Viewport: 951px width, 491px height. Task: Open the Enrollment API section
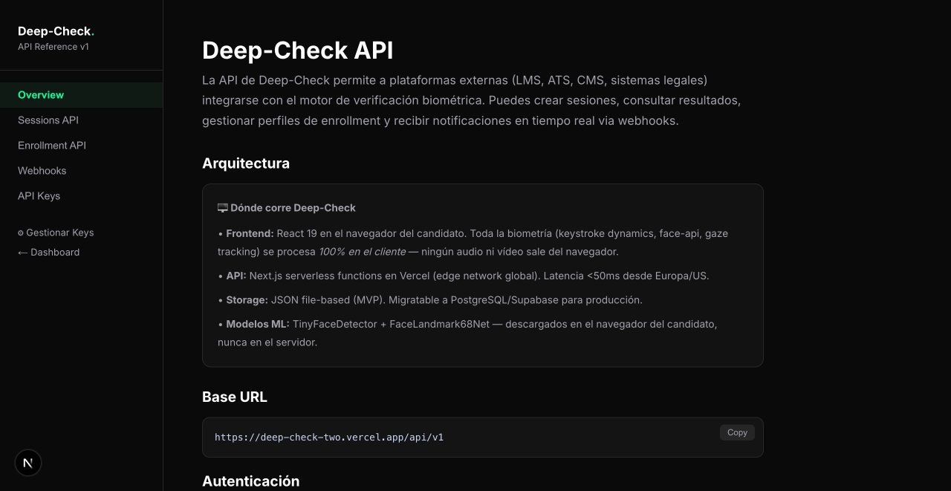[x=52, y=145]
